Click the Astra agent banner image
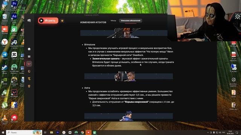Image resolution: width=241 pixels, height=135 pixels. click(x=128, y=76)
